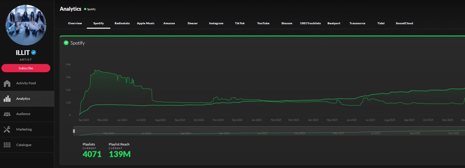
Task: Open the Marketing menu label
Action: click(x=24, y=129)
